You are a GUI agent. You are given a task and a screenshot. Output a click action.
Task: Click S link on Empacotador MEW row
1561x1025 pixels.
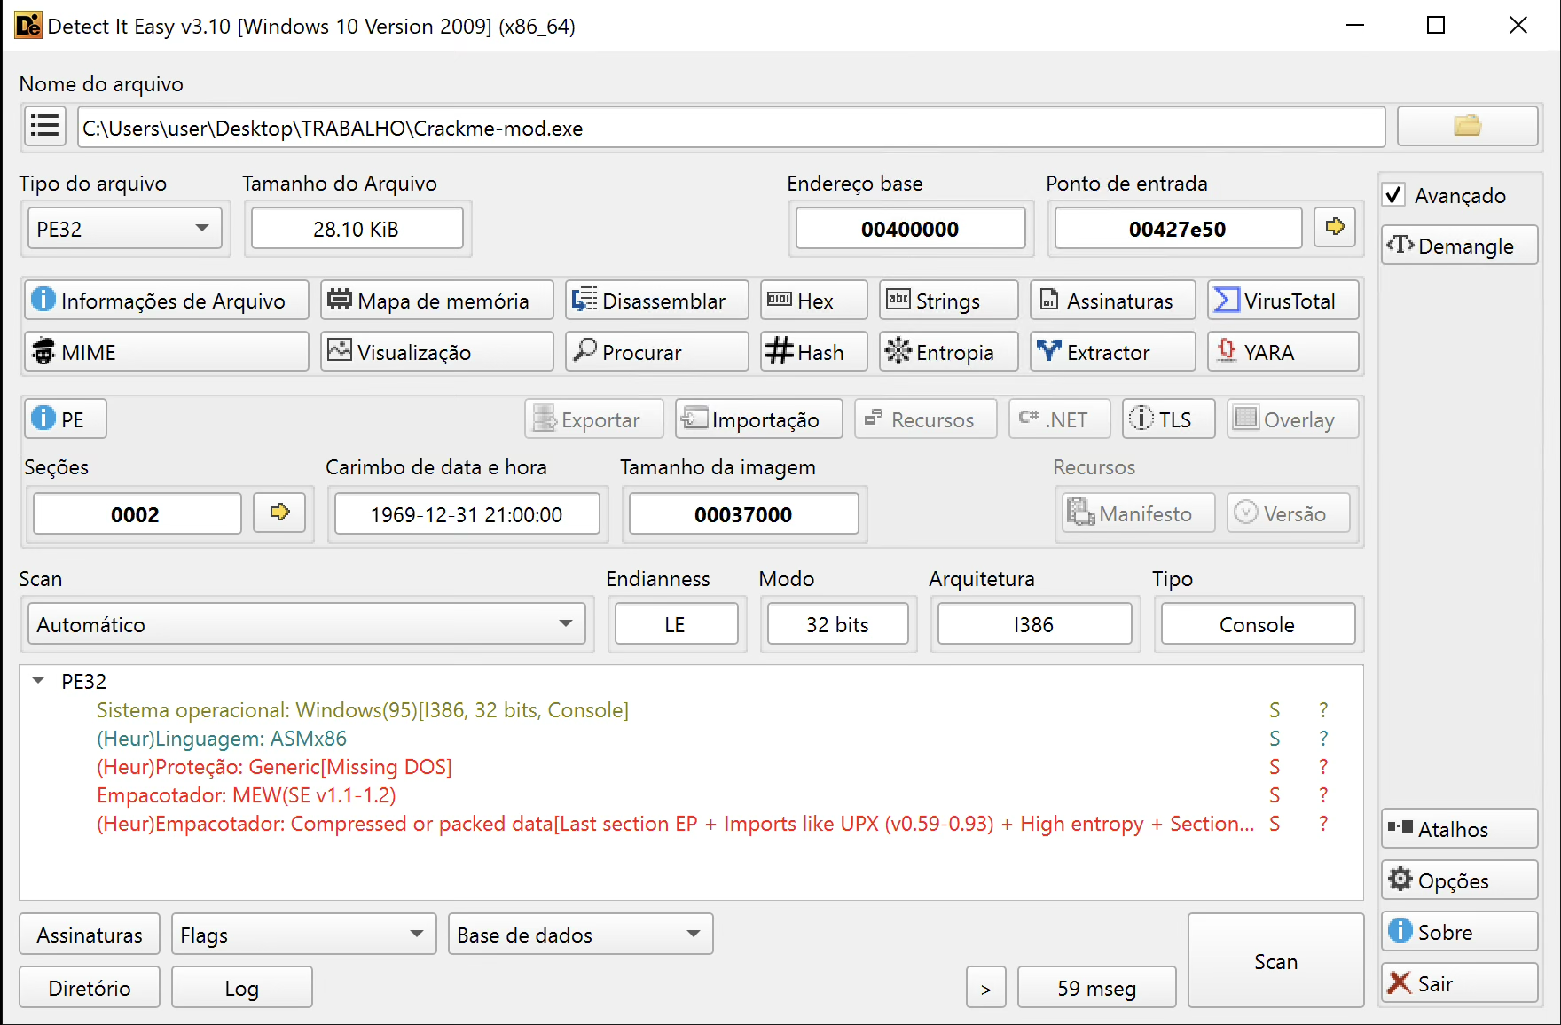1275,795
